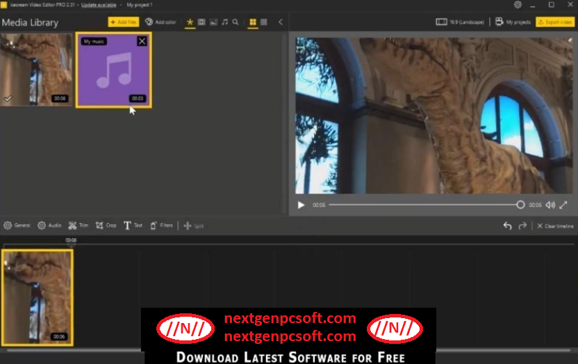Add Text to the clip
This screenshot has height=364, width=578.
pyautogui.click(x=133, y=226)
